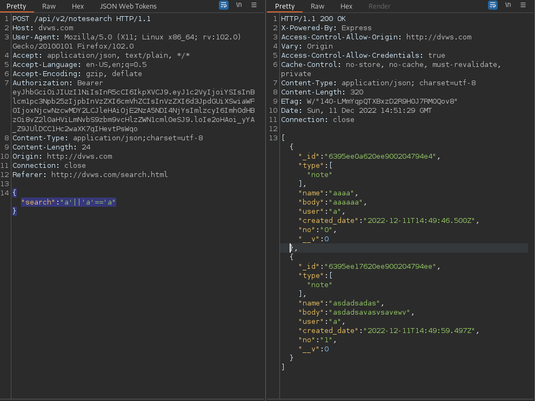Open the JSON Web Tokens tab
The image size is (535, 401).
coord(128,6)
